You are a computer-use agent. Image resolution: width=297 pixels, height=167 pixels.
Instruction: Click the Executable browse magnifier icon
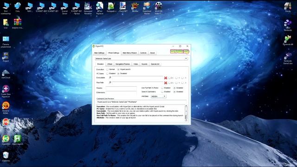coord(110,77)
